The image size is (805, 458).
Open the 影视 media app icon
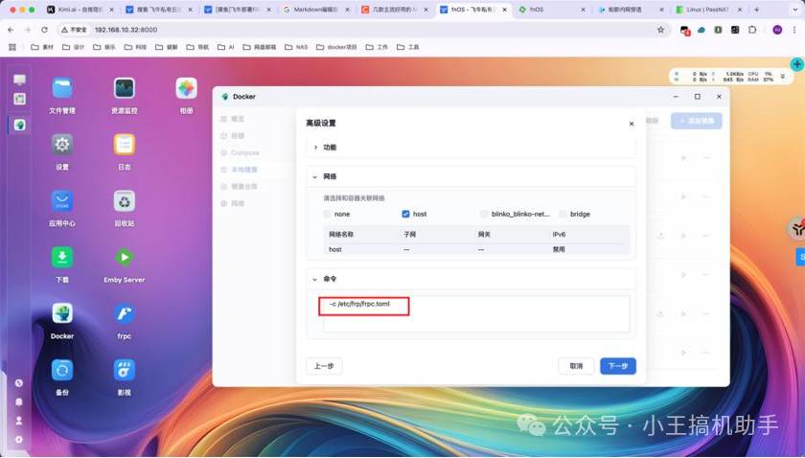[124, 370]
